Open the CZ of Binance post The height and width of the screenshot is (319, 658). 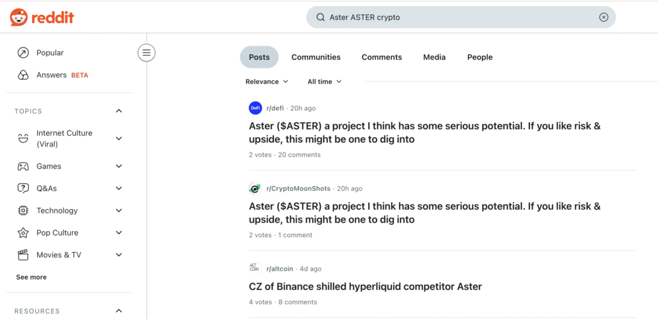tap(365, 286)
